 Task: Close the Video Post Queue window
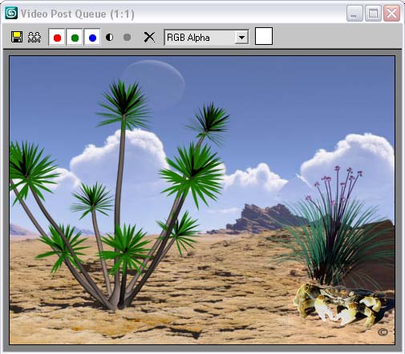[x=391, y=14]
